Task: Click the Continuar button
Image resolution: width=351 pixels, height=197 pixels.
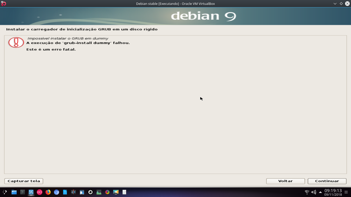Action: [327, 181]
